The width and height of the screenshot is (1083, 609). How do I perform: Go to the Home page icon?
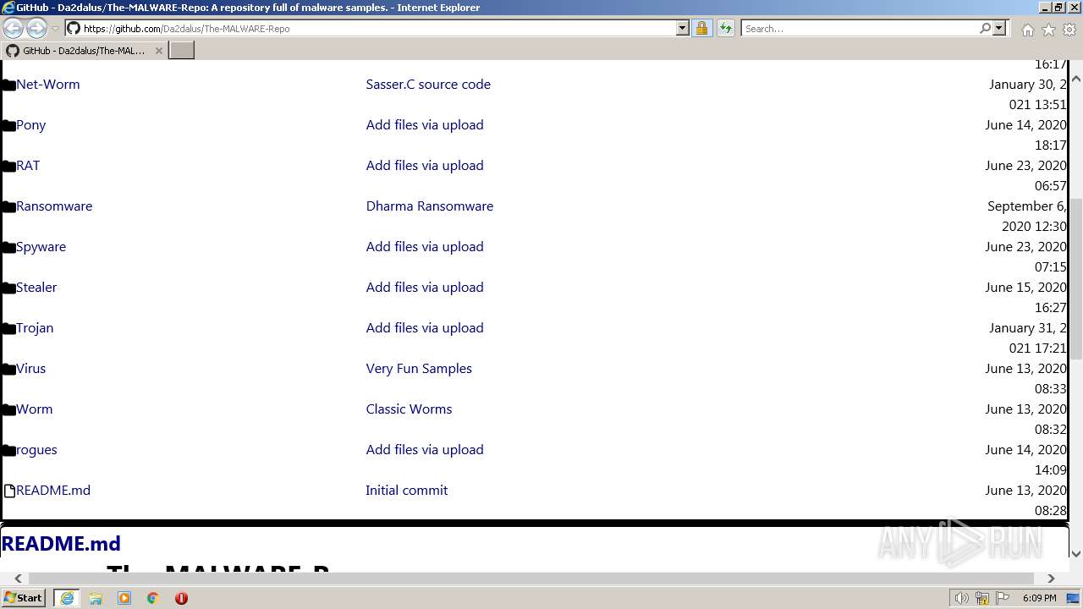[1027, 30]
